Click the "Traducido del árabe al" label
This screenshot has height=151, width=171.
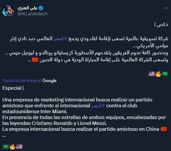point(22,81)
